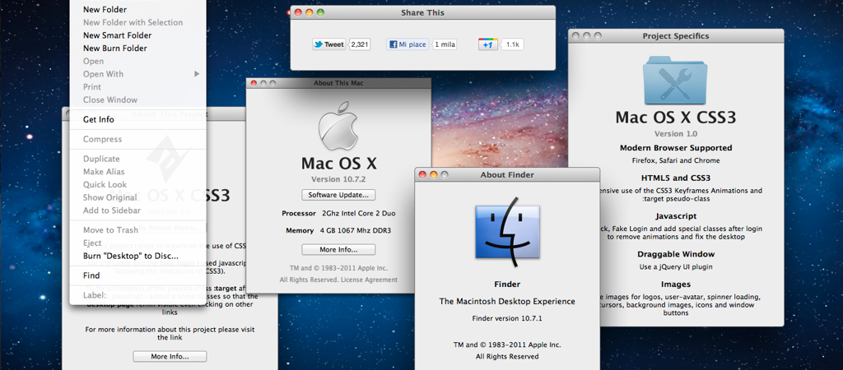Click the Google plus count 1.1k
Image resolution: width=843 pixels, height=370 pixels.
click(514, 44)
